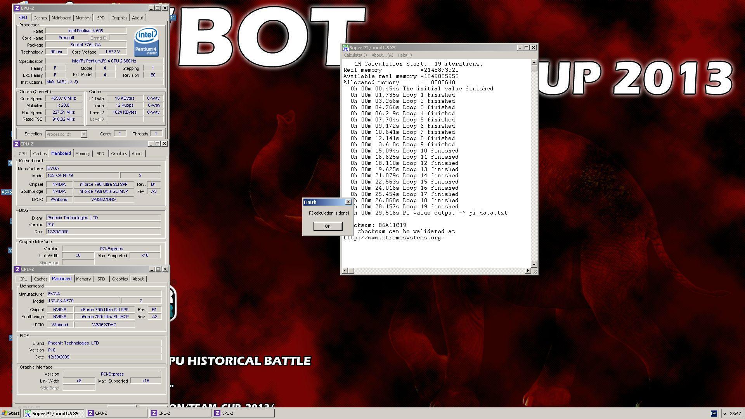Switch to Caches tab in top CPU-Z window
This screenshot has height=419, width=745.
pos(40,18)
